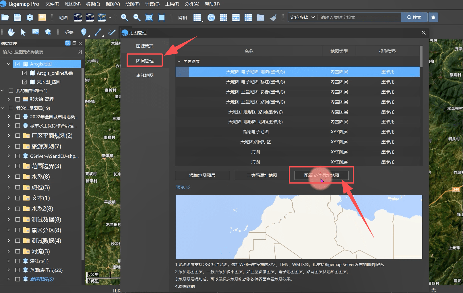Click the 二维码添加地图 button
Image resolution: width=463 pixels, height=293 pixels.
click(x=262, y=175)
